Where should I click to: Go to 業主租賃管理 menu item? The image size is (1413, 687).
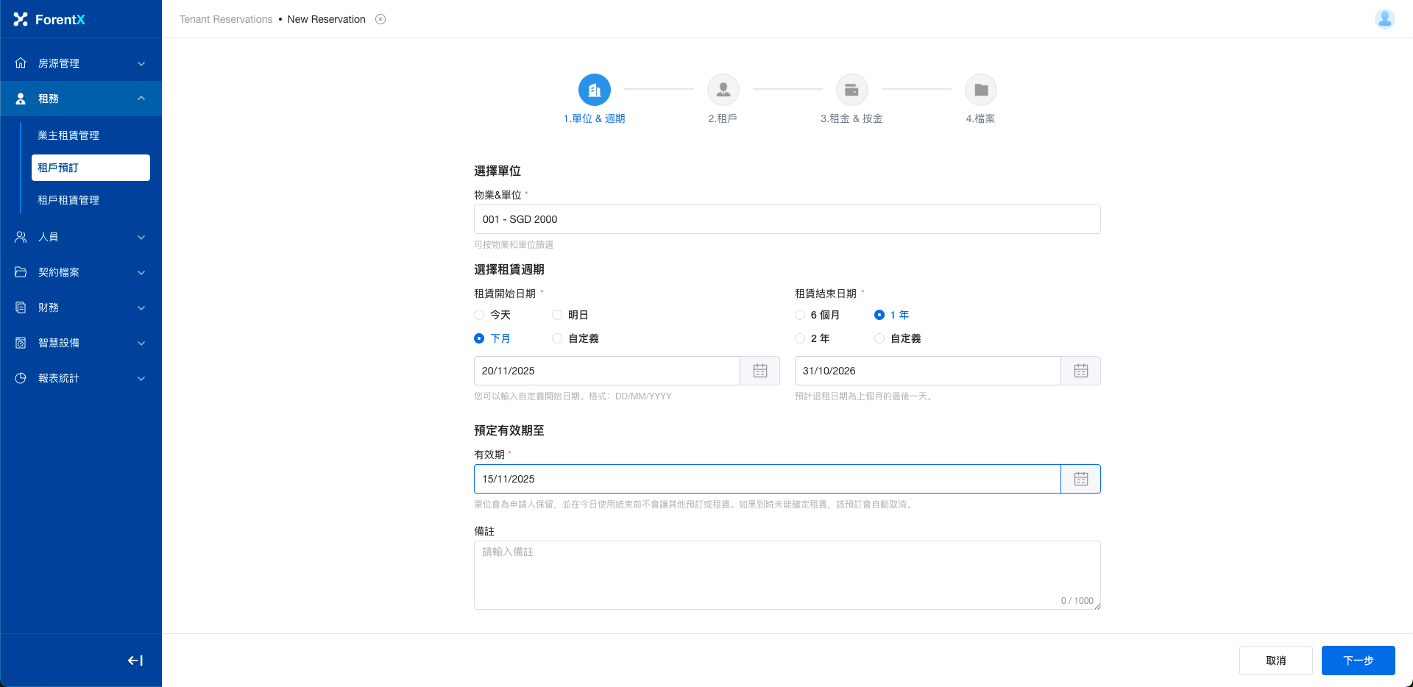(x=68, y=135)
